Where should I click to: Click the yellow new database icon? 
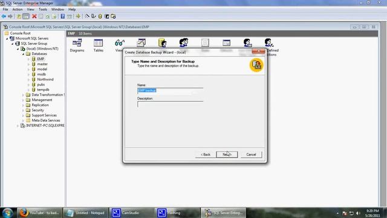pos(100,16)
